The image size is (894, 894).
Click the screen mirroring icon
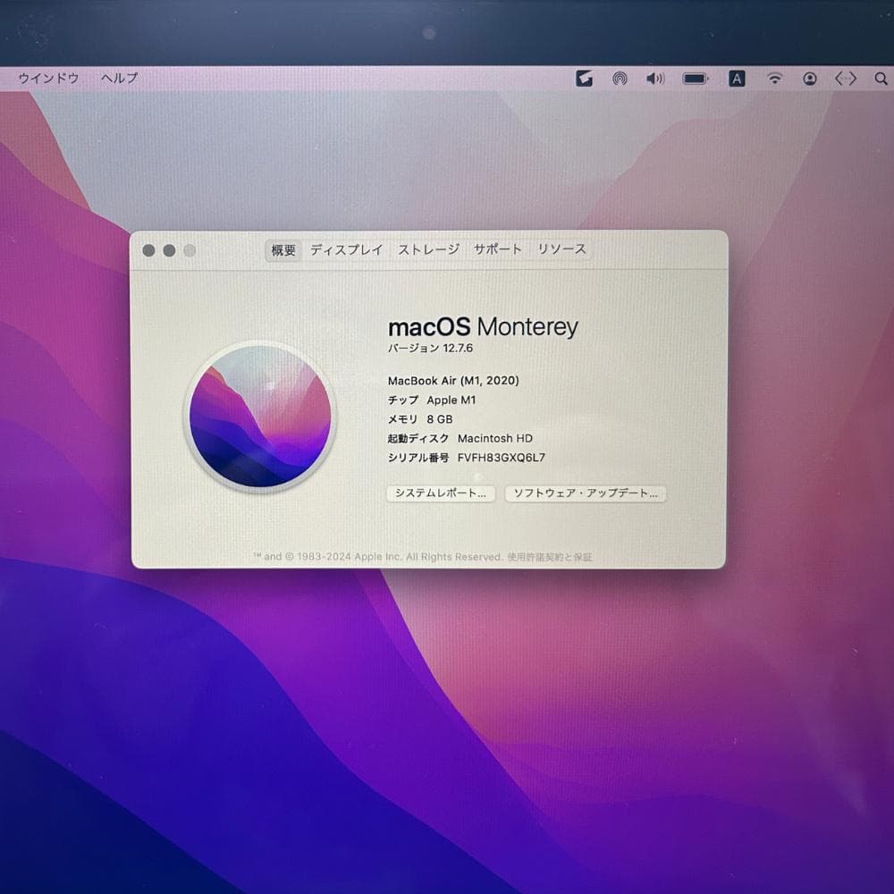[621, 79]
